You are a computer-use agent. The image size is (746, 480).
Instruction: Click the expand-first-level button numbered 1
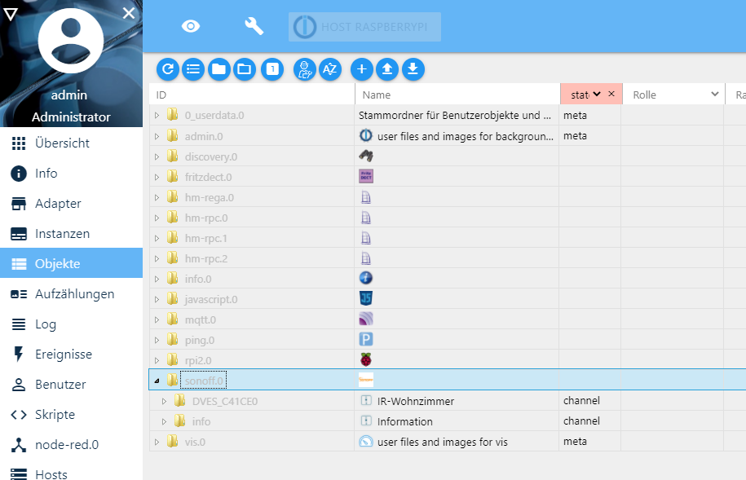(272, 69)
